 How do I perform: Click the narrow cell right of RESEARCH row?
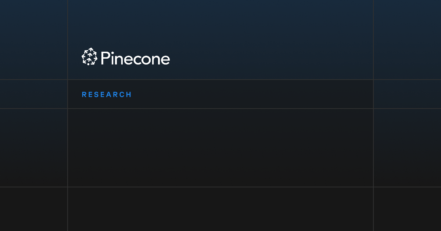tap(407, 94)
